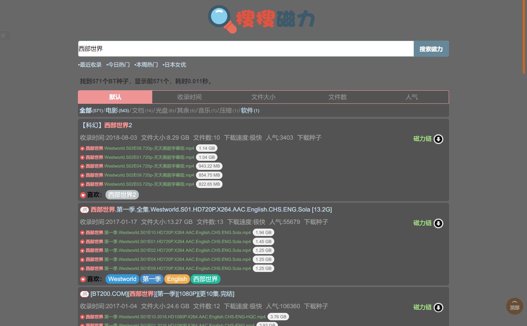Open the 【科幻】西部世界2 result title

106,125
